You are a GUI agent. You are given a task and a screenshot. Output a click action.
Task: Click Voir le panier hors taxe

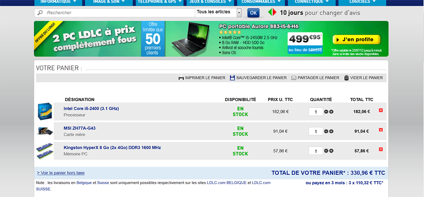pos(61,173)
